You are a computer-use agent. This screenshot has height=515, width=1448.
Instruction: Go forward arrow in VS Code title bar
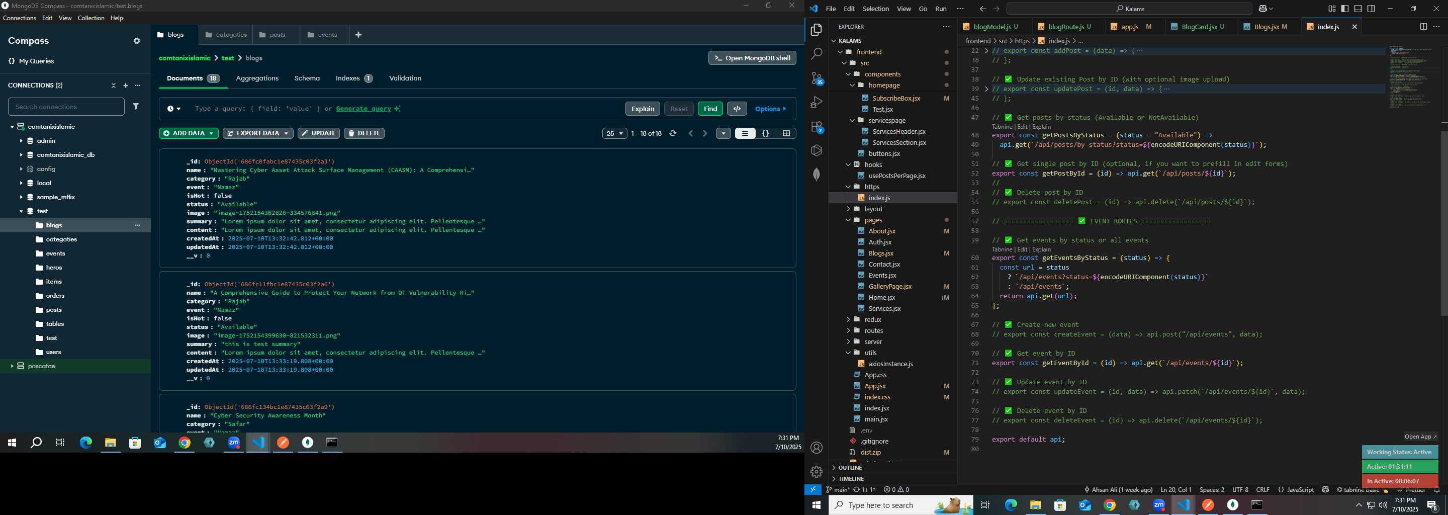(x=997, y=9)
